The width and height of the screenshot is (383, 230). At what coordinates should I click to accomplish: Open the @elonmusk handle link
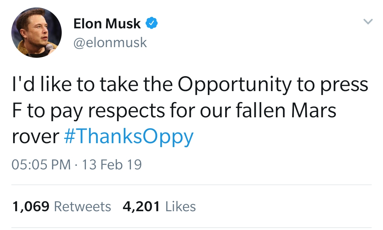click(x=110, y=43)
